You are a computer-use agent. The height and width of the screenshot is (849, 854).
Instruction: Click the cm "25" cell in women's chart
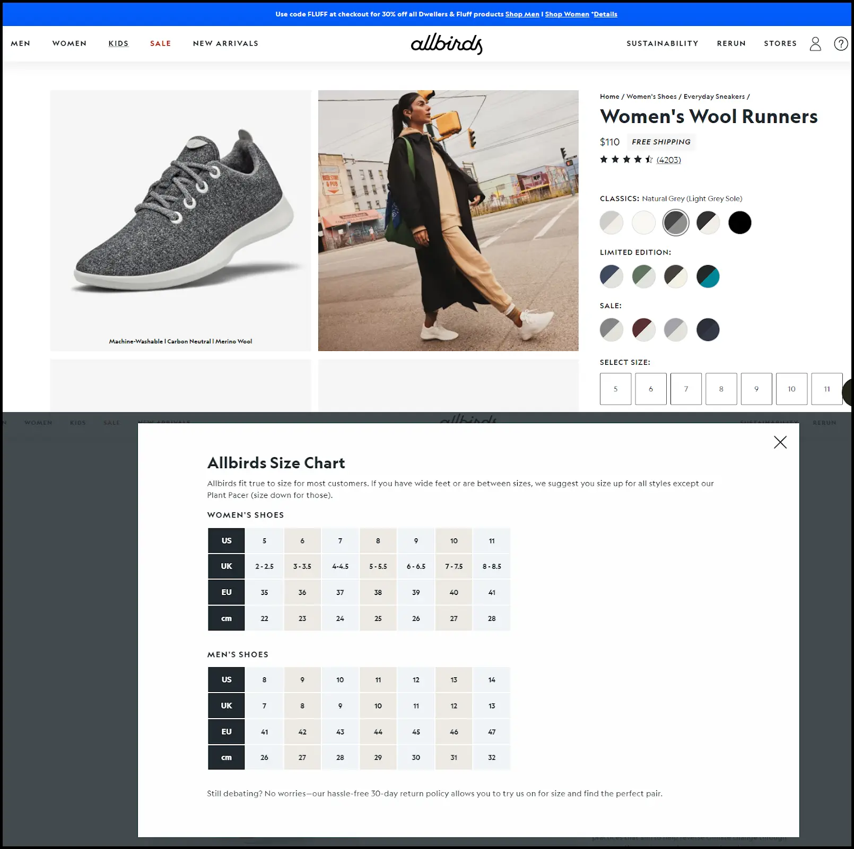click(x=378, y=618)
